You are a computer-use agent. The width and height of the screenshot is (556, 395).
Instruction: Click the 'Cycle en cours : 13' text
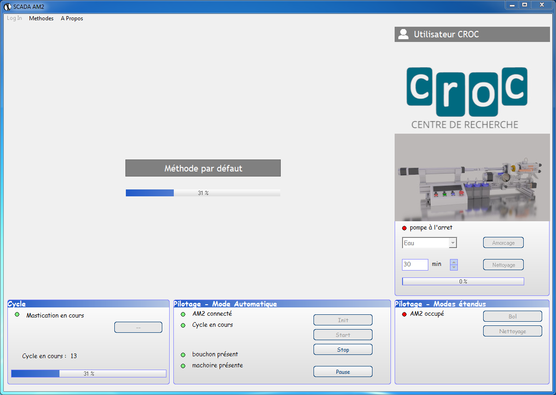tap(49, 356)
